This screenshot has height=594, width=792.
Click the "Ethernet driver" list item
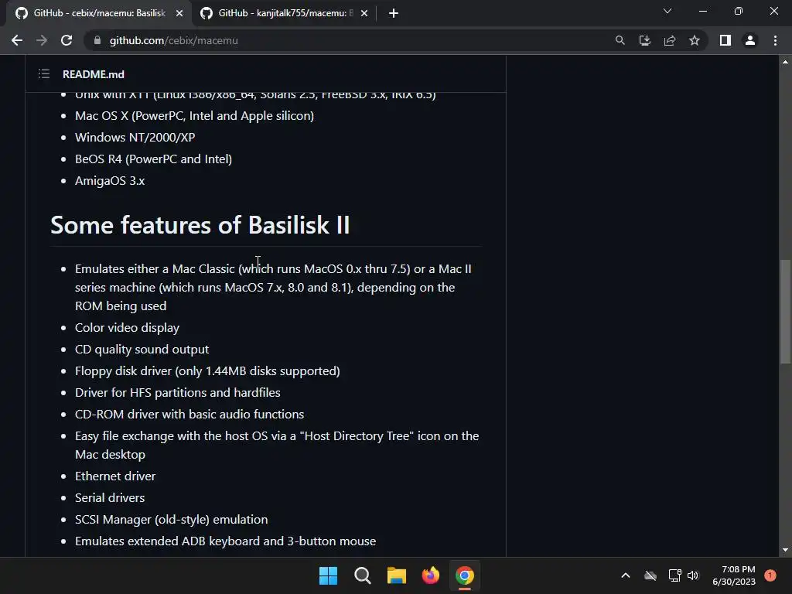(115, 476)
